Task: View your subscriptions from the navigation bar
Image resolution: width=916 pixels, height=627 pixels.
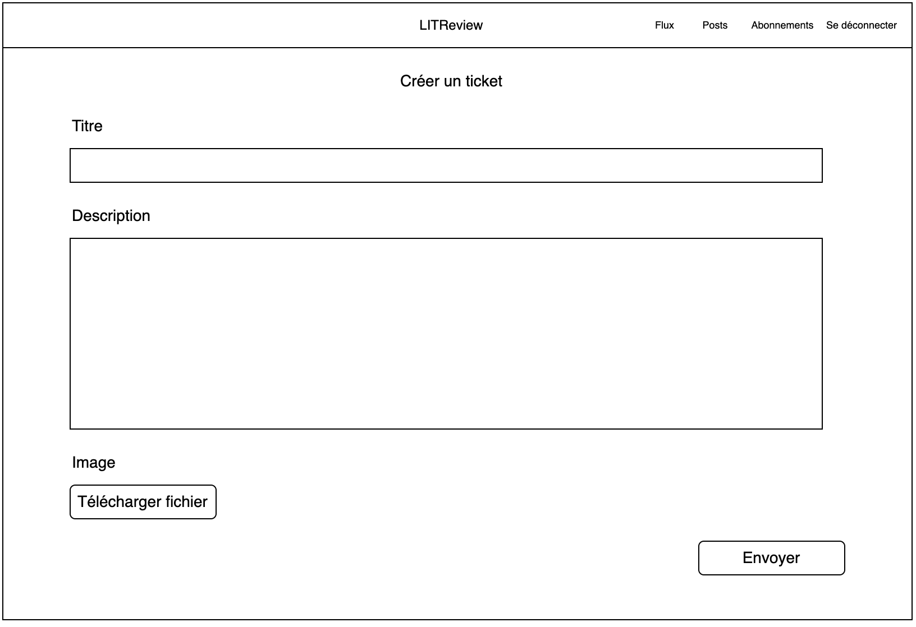Action: click(x=782, y=25)
